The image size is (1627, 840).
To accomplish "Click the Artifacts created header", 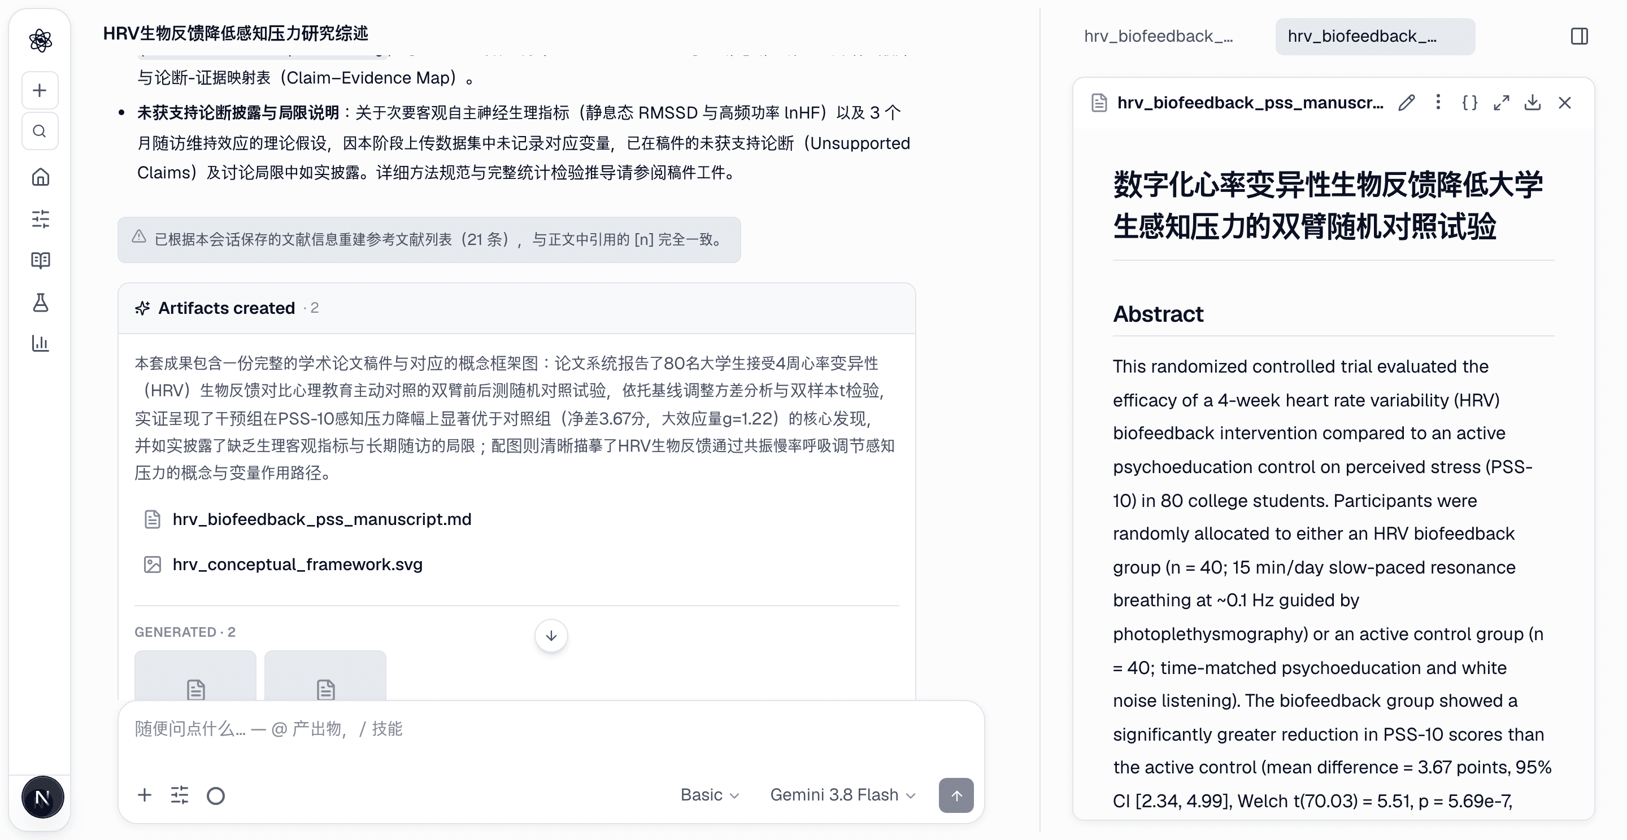I will point(516,308).
